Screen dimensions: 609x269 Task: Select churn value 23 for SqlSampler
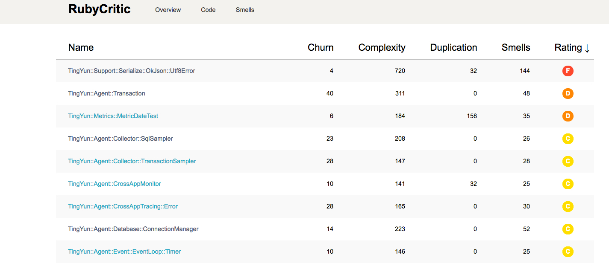pos(330,139)
